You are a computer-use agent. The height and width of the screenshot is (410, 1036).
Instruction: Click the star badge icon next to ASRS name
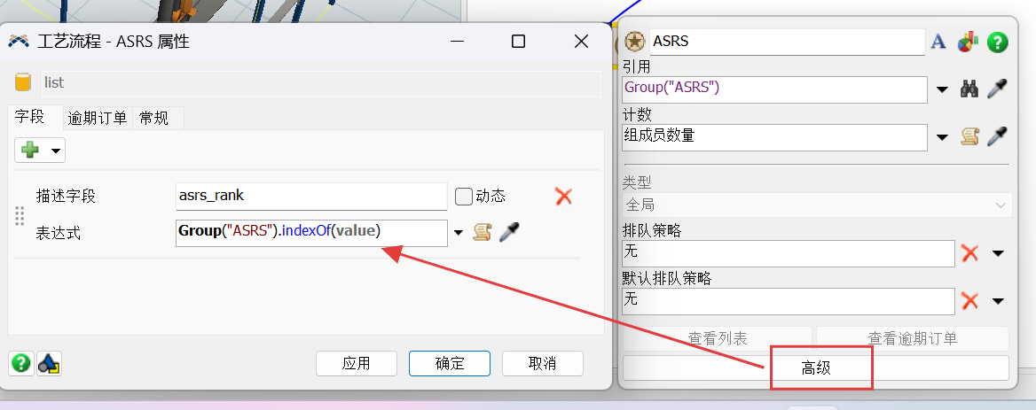pyautogui.click(x=634, y=42)
